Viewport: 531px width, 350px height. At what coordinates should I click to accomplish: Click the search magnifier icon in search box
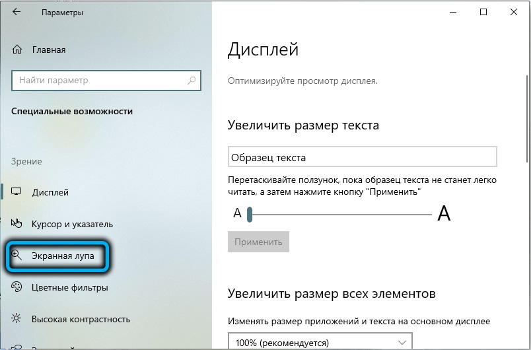click(x=192, y=81)
